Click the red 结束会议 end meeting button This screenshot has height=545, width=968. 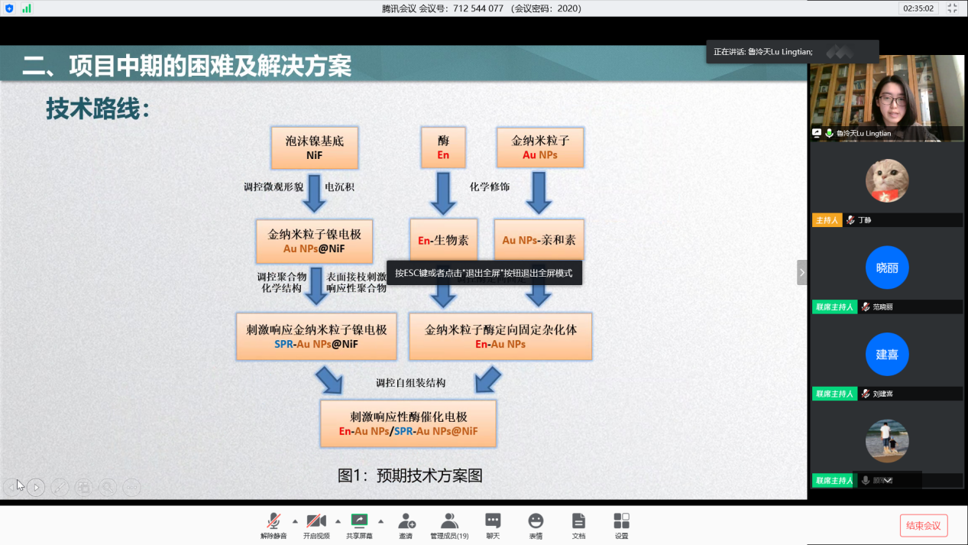pos(924,525)
